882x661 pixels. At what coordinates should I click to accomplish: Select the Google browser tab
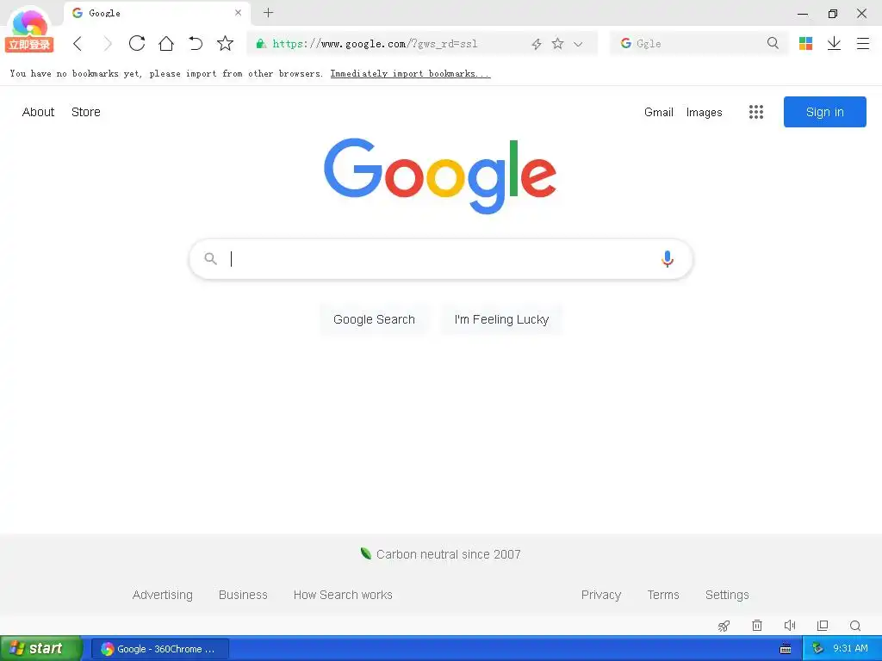[157, 13]
